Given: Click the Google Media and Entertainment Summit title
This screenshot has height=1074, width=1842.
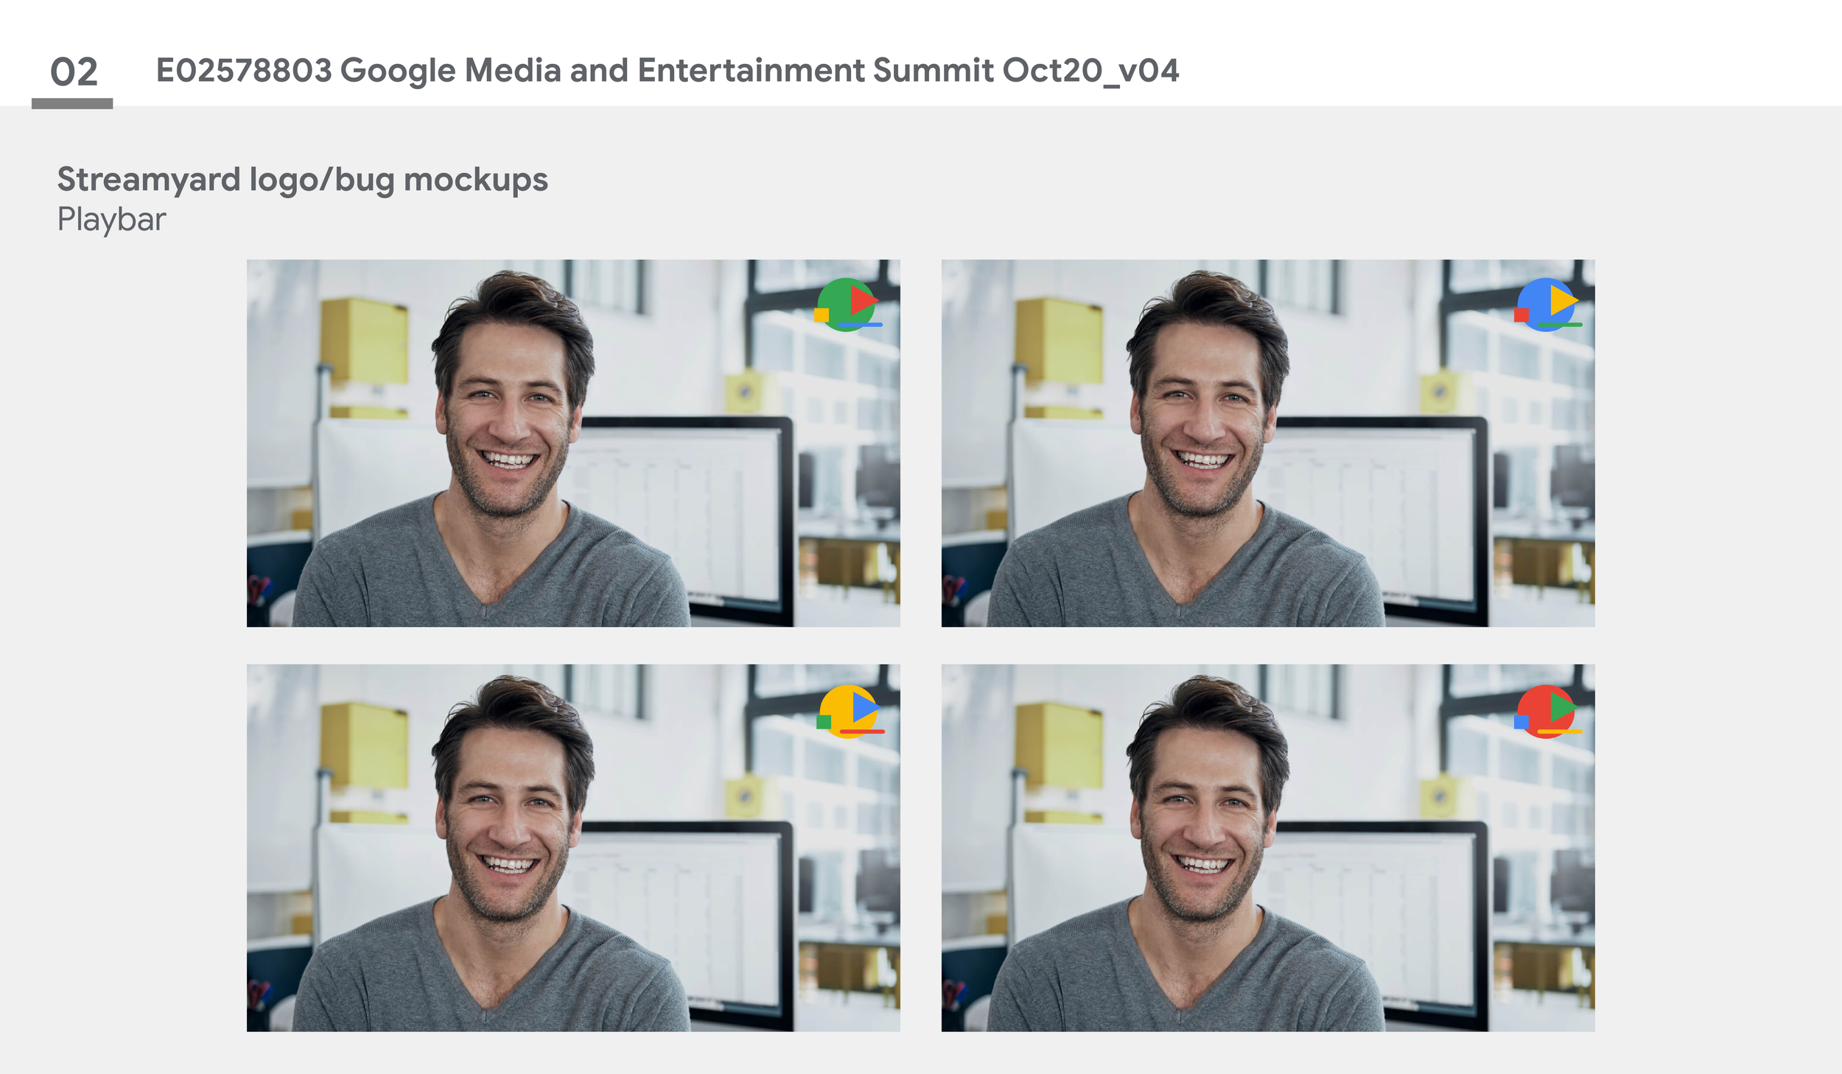Looking at the screenshot, I should click(667, 71).
